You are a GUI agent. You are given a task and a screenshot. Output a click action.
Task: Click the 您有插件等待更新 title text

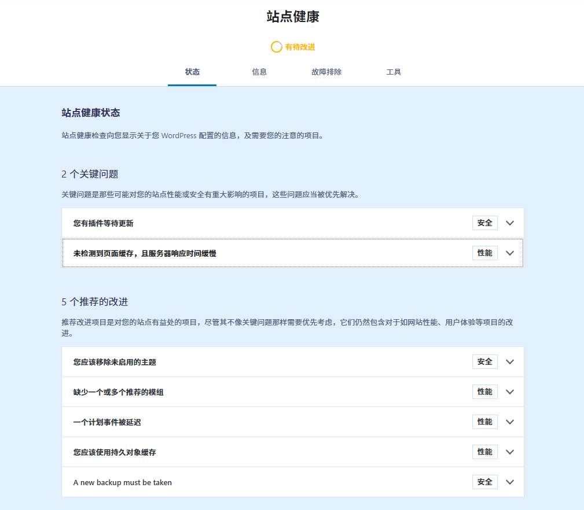(x=104, y=223)
